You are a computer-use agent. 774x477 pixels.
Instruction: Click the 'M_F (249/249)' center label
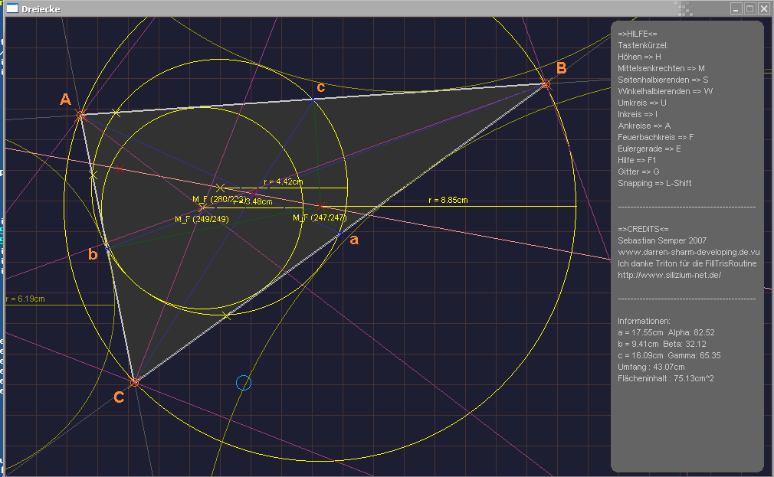point(202,219)
